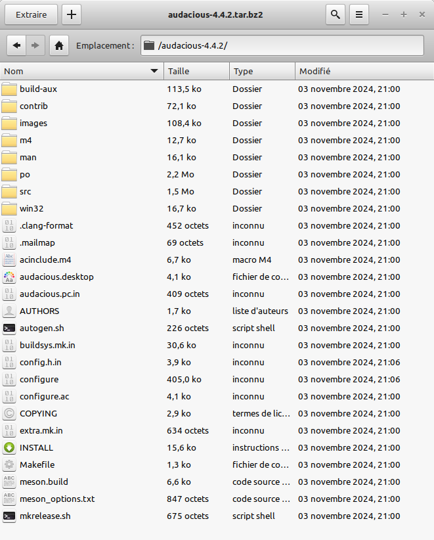Click the COPYING copyright icon

(x=9, y=414)
